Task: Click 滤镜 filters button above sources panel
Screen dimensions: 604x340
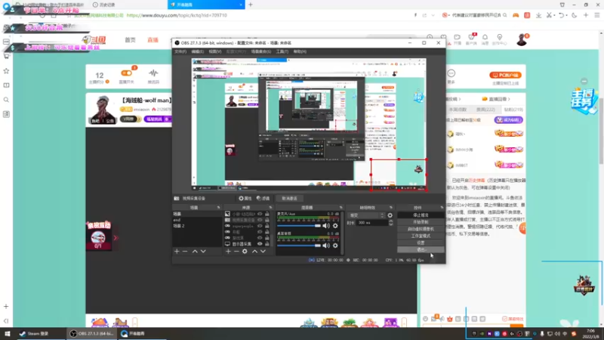Action: [263, 198]
